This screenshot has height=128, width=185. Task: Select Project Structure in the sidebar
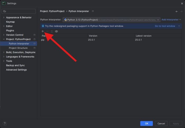point(18,48)
